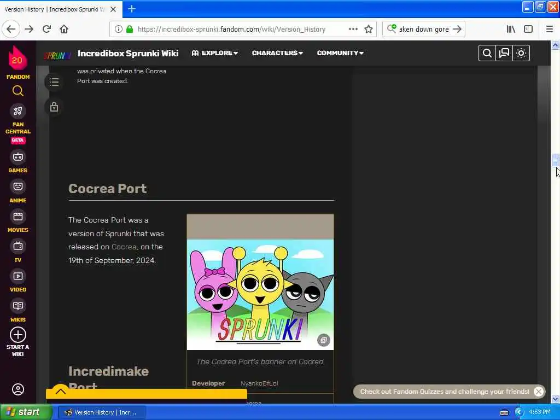Open Movies in Fandom sidebar
560x420 pixels.
point(18,221)
